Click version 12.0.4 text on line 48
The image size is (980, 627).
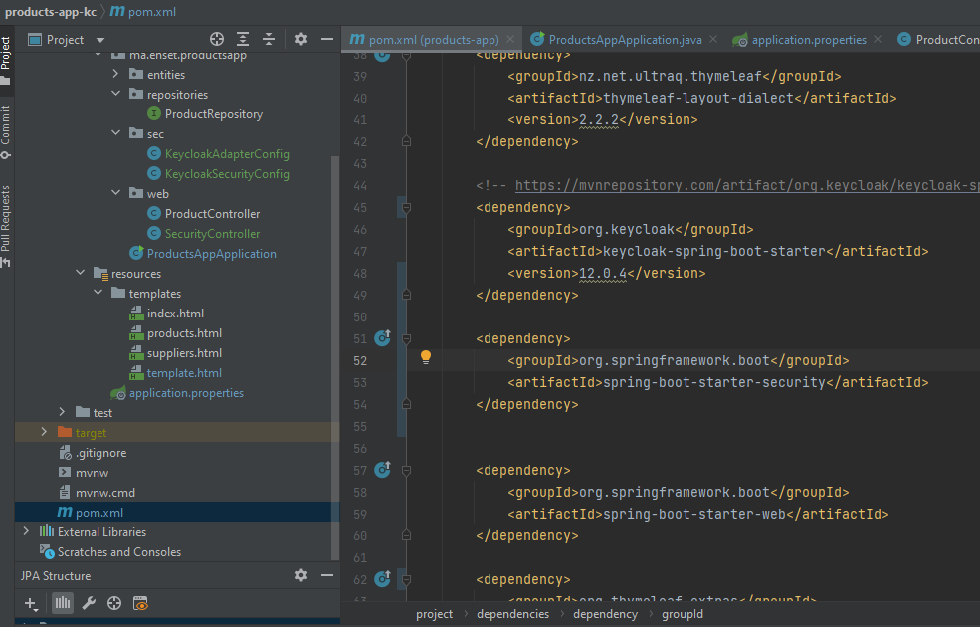point(603,273)
